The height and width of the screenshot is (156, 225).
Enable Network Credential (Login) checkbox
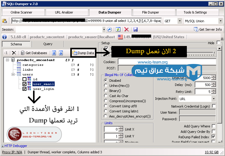coord(214,106)
